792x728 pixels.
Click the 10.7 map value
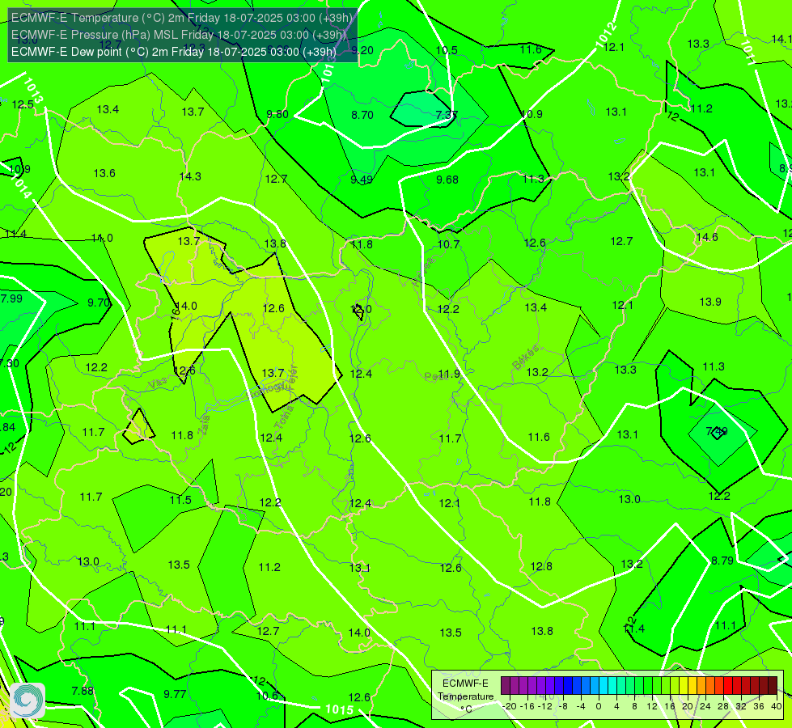[448, 244]
